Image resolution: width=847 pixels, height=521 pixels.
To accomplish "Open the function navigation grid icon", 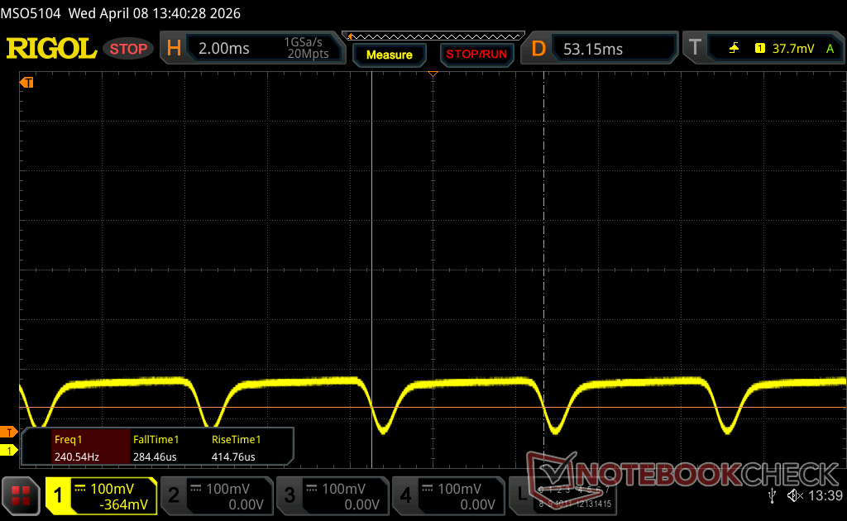I will coord(21,495).
